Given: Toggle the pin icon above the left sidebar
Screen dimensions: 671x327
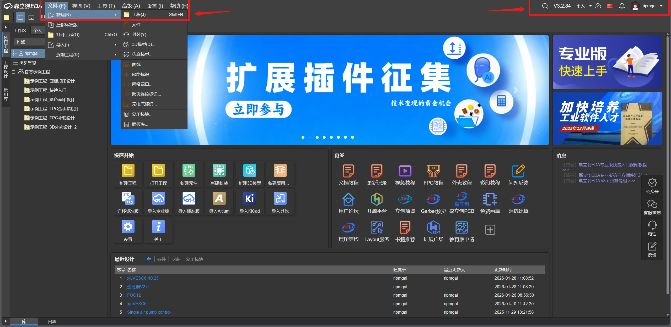Looking at the screenshot, I should (x=5, y=27).
